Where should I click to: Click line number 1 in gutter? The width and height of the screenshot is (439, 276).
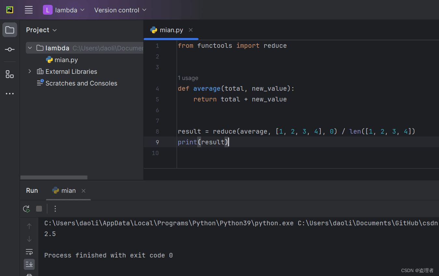157,46
